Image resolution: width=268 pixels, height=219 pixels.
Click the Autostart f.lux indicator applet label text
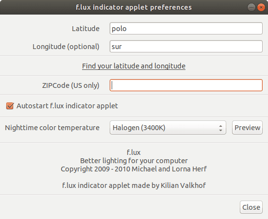click(67, 106)
